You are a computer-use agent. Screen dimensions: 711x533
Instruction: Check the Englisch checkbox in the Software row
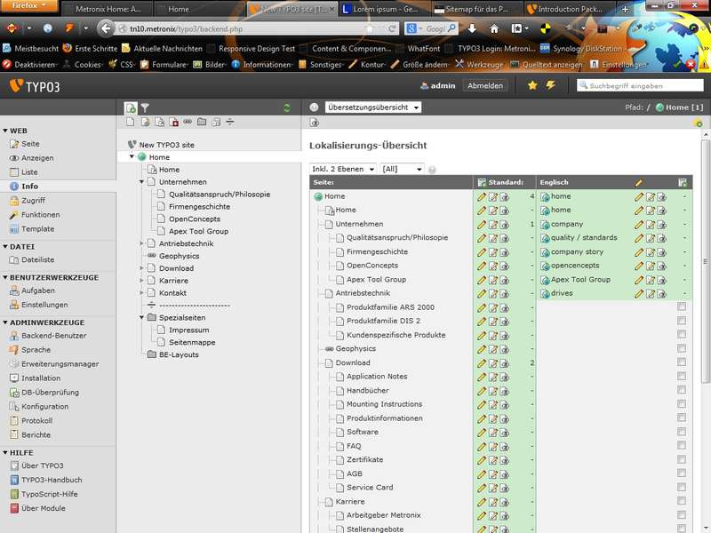pyautogui.click(x=682, y=432)
